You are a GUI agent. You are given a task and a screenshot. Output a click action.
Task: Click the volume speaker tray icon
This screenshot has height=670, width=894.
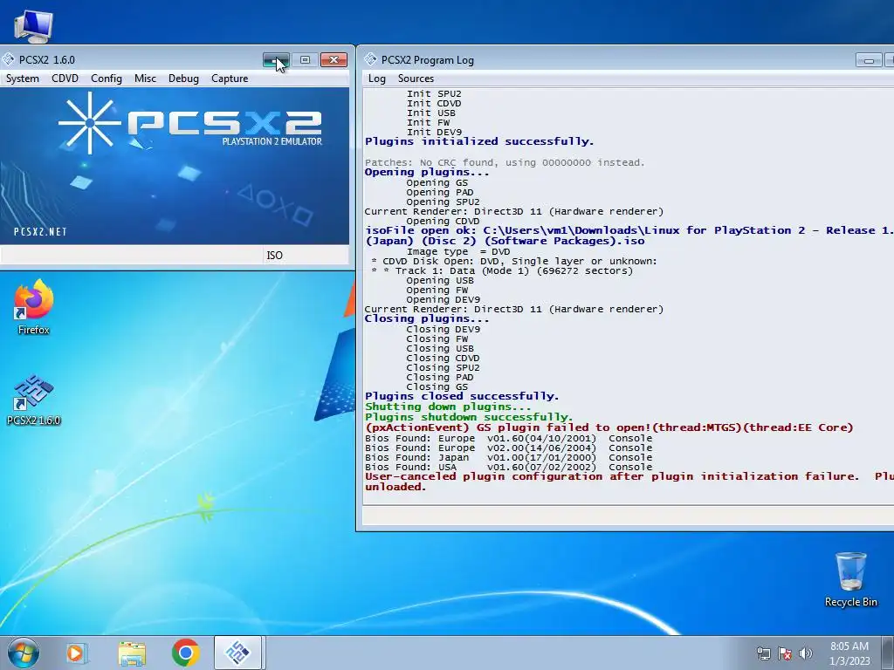tap(806, 653)
